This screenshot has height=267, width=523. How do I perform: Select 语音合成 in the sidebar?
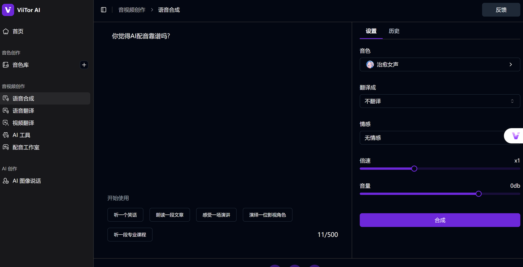23,98
